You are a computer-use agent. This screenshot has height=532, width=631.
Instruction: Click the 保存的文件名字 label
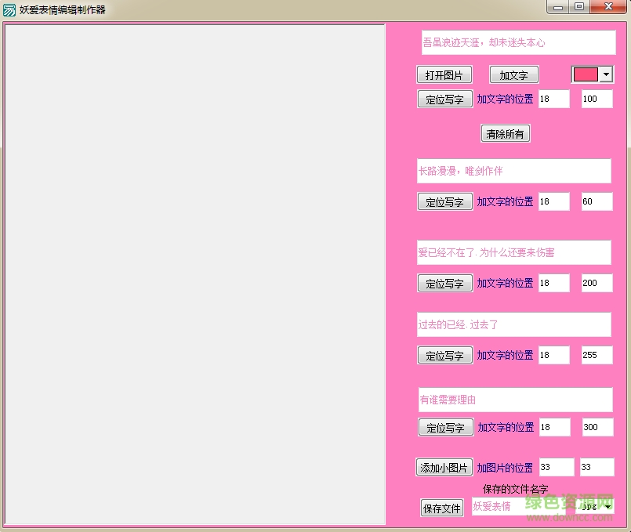click(x=515, y=489)
